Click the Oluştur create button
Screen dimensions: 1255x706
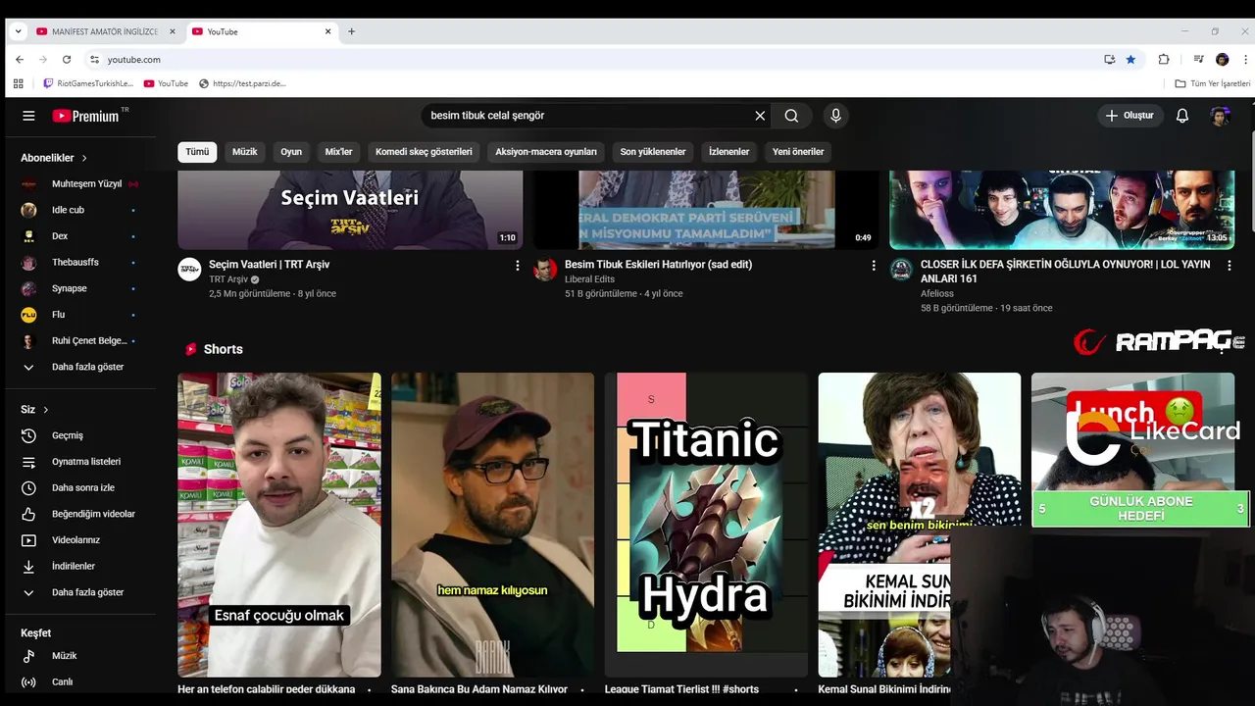(1129, 116)
